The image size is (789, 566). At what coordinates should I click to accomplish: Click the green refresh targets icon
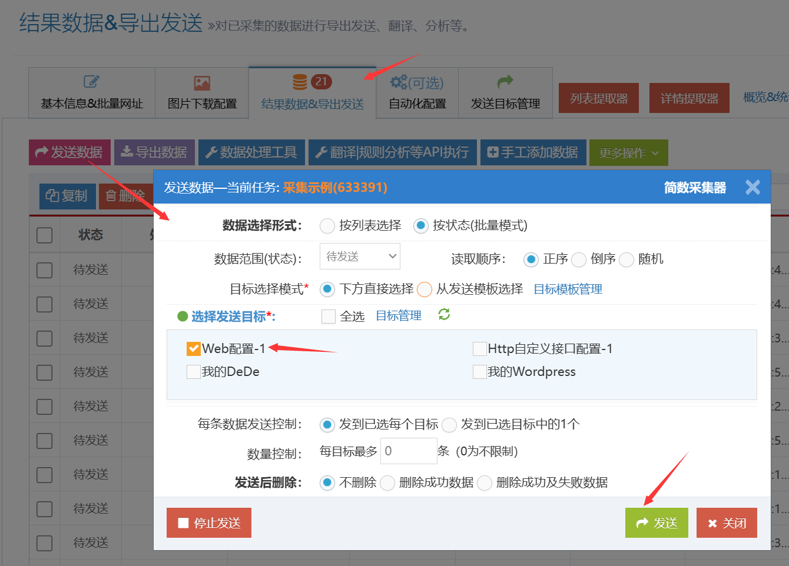click(444, 315)
